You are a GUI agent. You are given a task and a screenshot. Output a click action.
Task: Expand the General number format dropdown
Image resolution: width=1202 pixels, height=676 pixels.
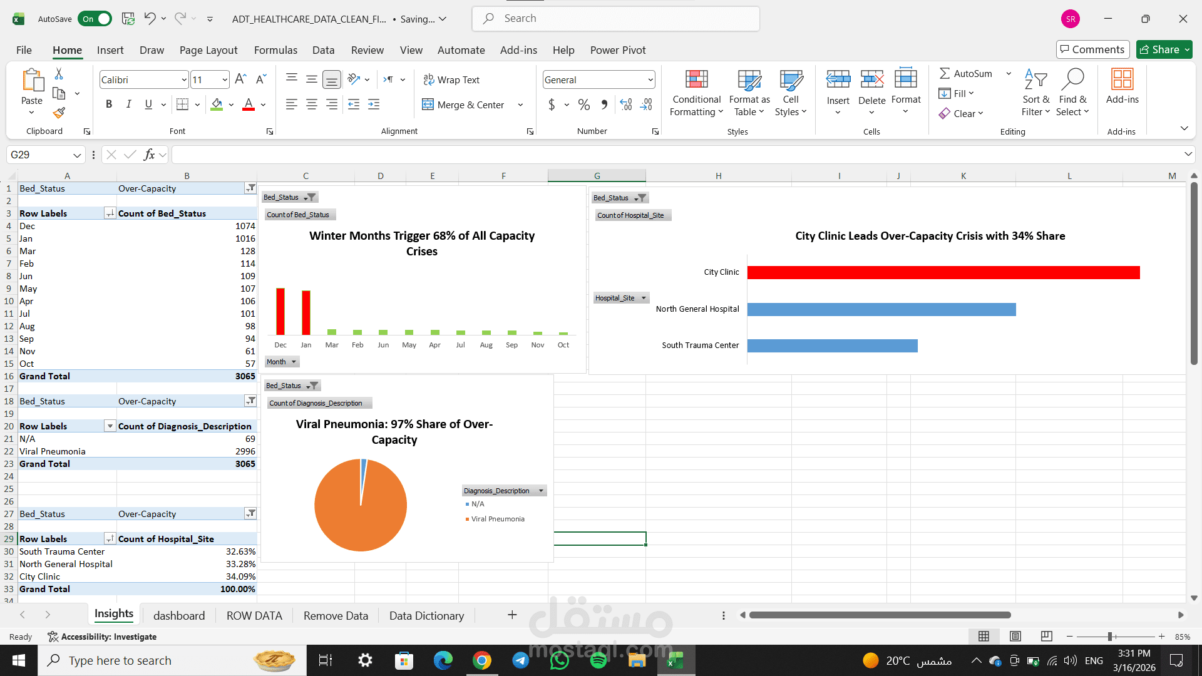point(650,80)
